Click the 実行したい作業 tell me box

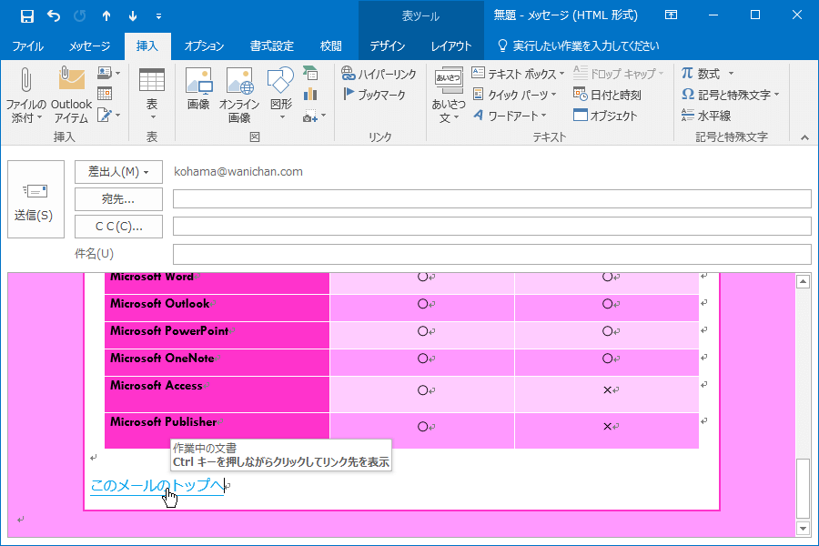578,46
